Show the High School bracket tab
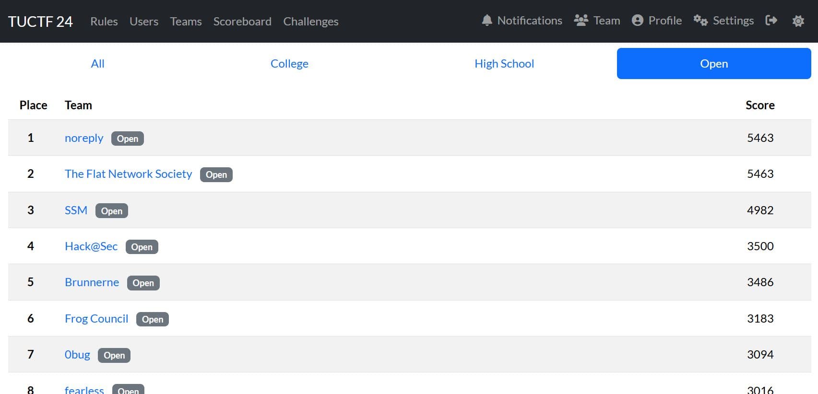Viewport: 818px width, 394px height. 504,64
